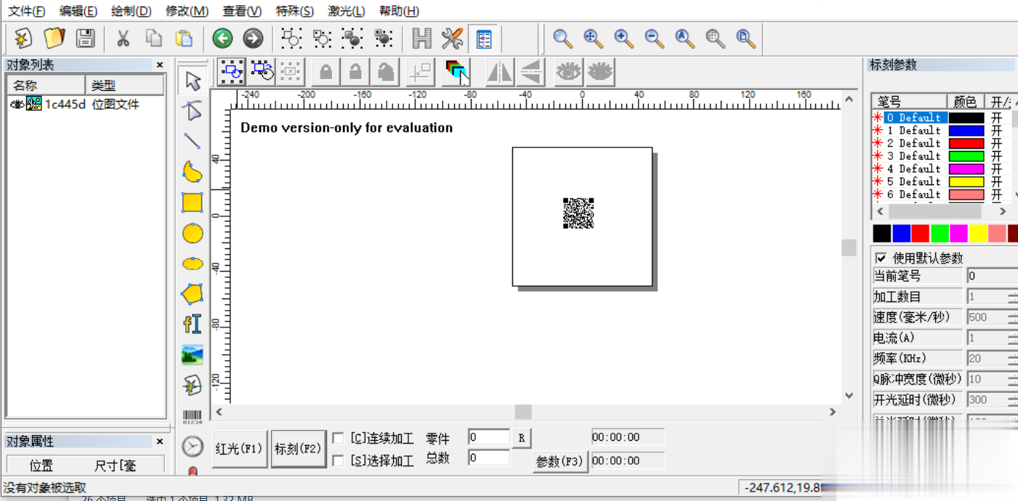The image size is (1018, 501).
Task: Click the Zoom In magnifier icon
Action: [623, 38]
